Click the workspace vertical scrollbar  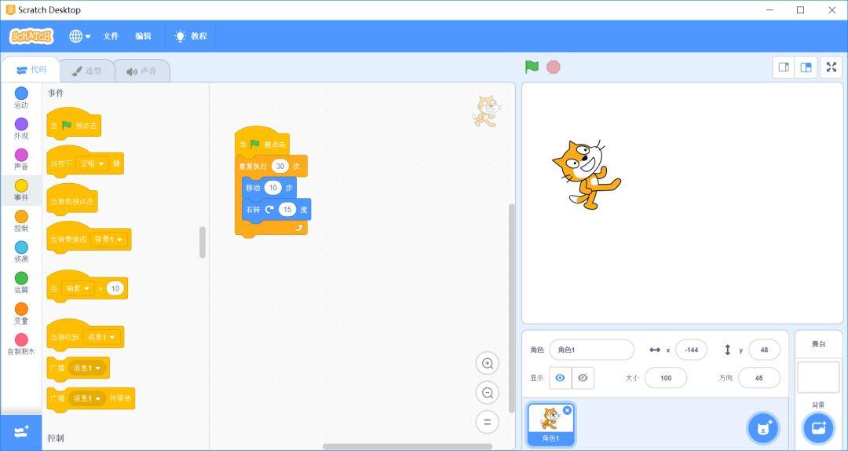point(512,309)
